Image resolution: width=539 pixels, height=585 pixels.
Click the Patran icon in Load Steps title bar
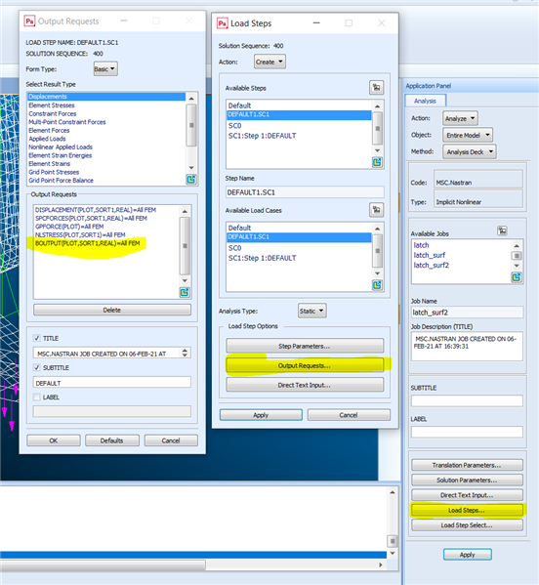pos(223,23)
